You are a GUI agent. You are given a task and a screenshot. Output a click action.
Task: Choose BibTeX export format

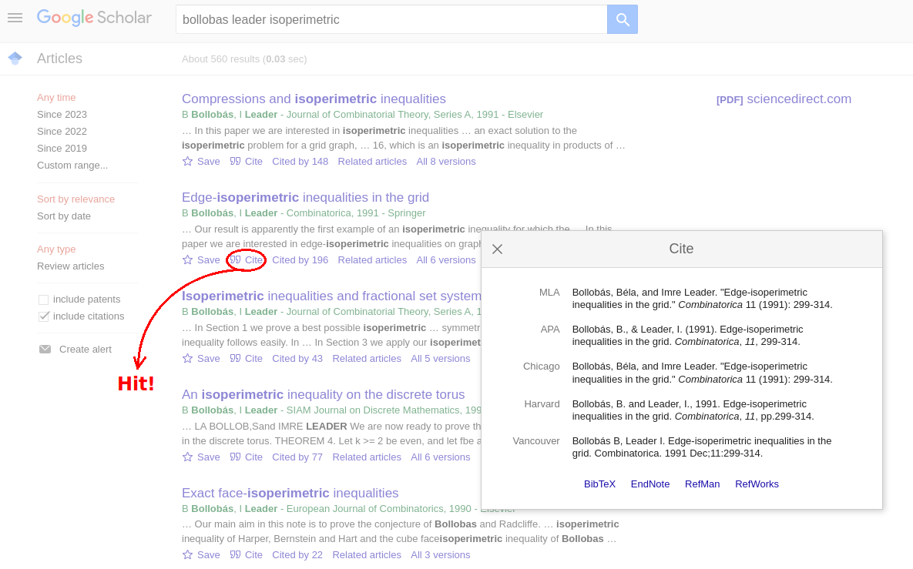pyautogui.click(x=599, y=484)
